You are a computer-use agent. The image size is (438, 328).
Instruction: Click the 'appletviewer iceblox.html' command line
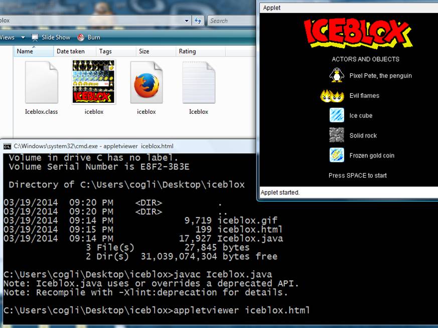pyautogui.click(x=242, y=310)
